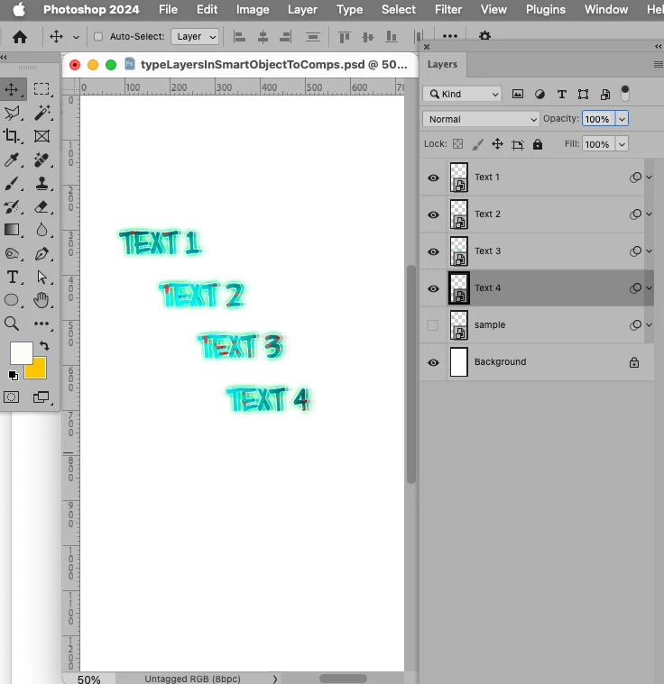Swap foreground and background colors
This screenshot has width=664, height=684.
44,346
